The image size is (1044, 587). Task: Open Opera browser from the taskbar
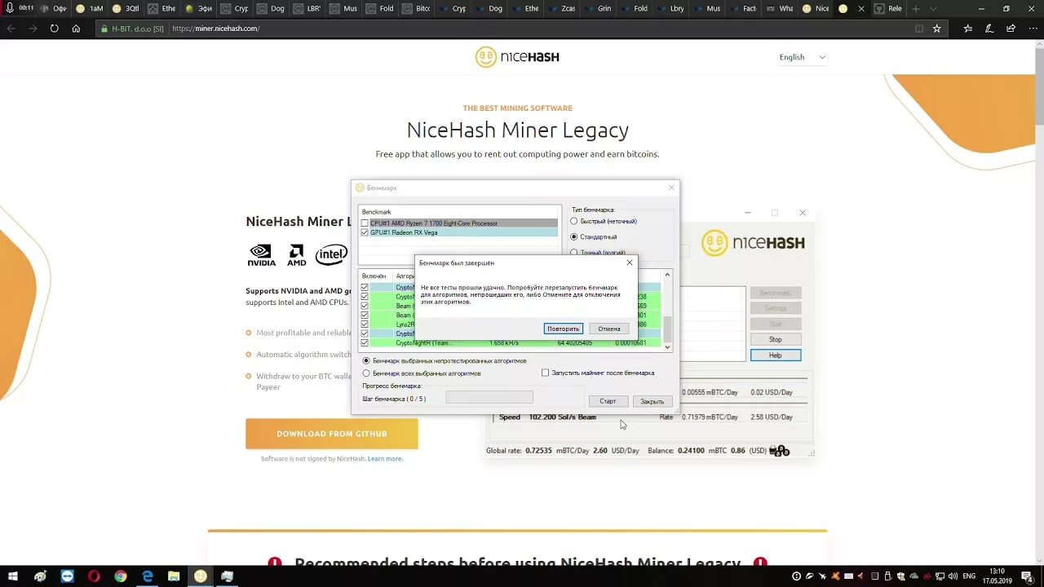[x=94, y=576]
